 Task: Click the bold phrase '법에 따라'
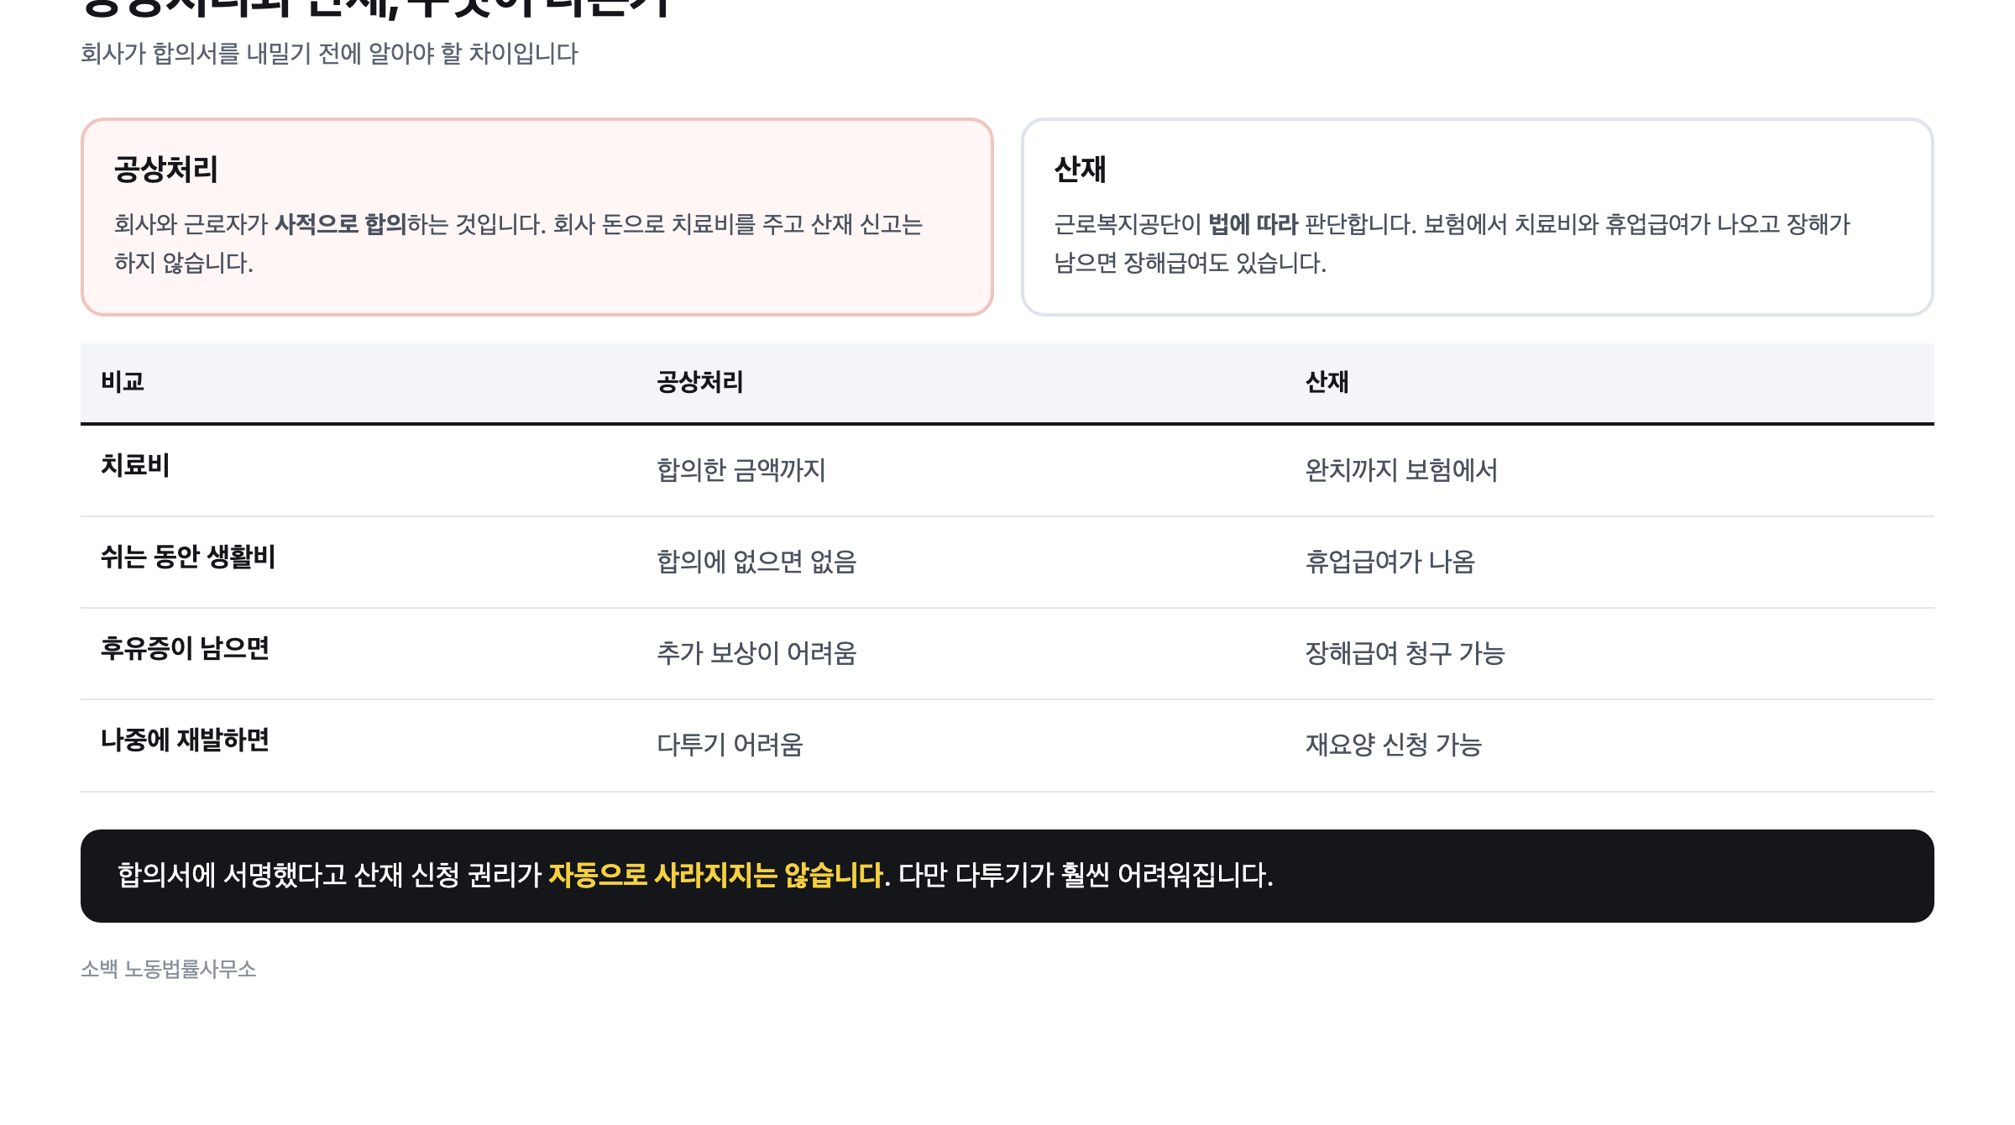coord(1253,224)
